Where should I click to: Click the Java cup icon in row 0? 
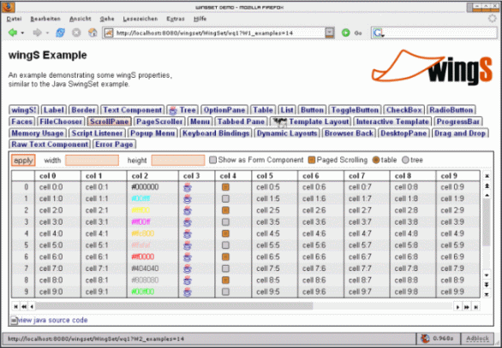[188, 187]
